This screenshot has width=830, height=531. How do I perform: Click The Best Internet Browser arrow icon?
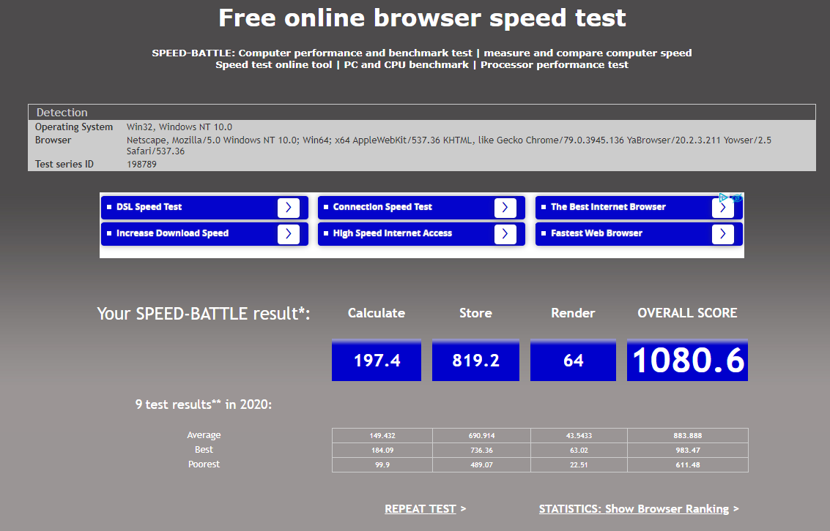pos(723,208)
